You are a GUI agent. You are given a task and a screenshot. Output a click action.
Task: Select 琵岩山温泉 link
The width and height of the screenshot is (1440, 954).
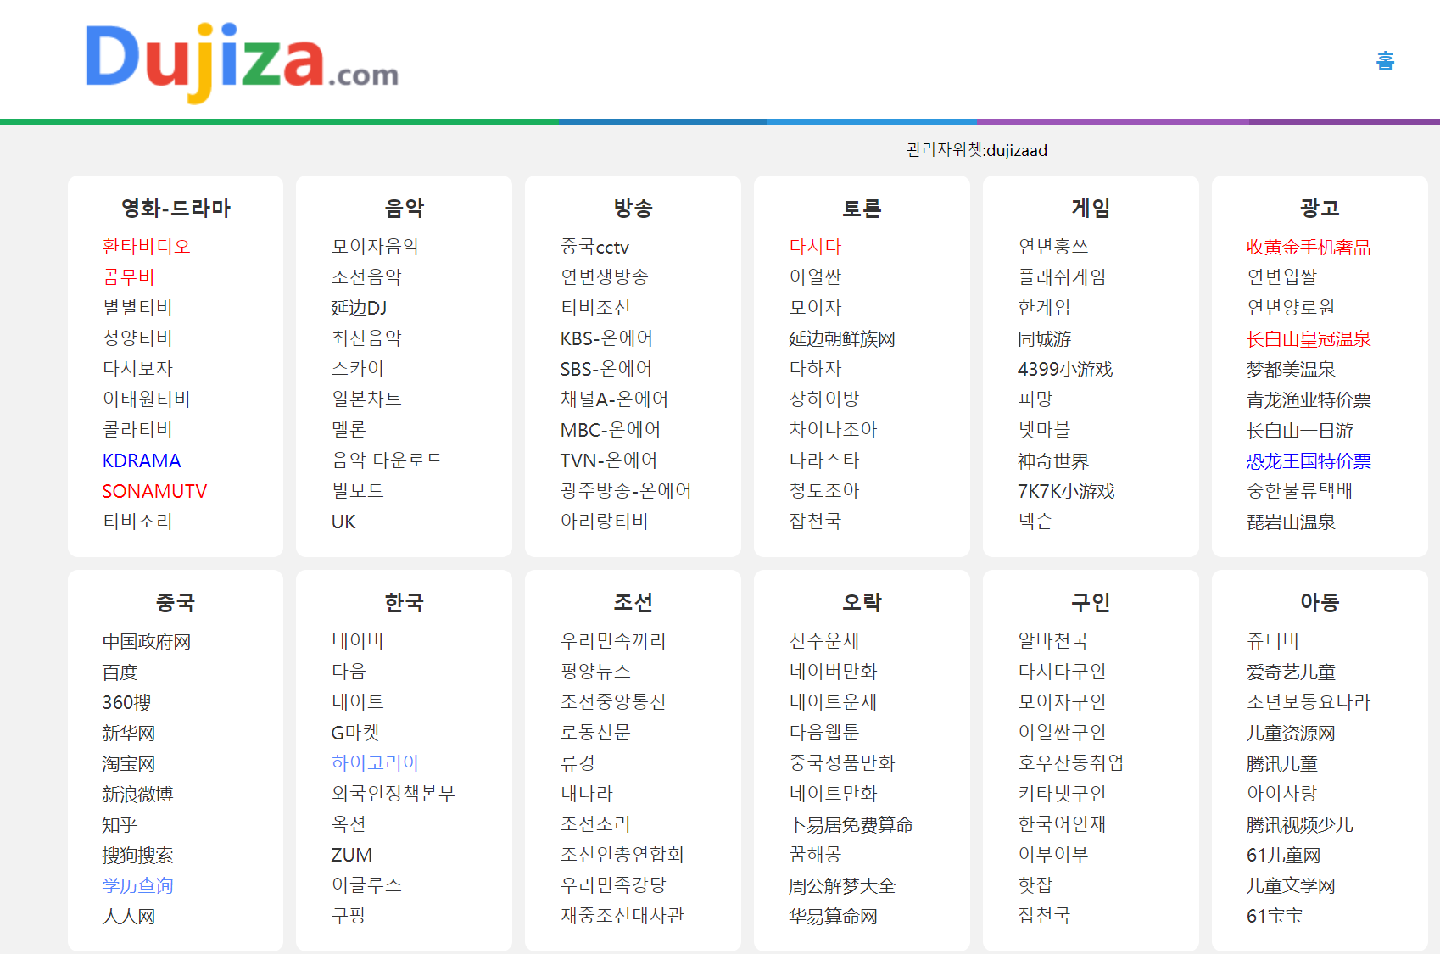point(1291,522)
